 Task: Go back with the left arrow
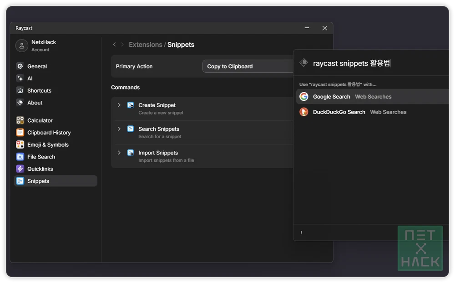pos(114,45)
